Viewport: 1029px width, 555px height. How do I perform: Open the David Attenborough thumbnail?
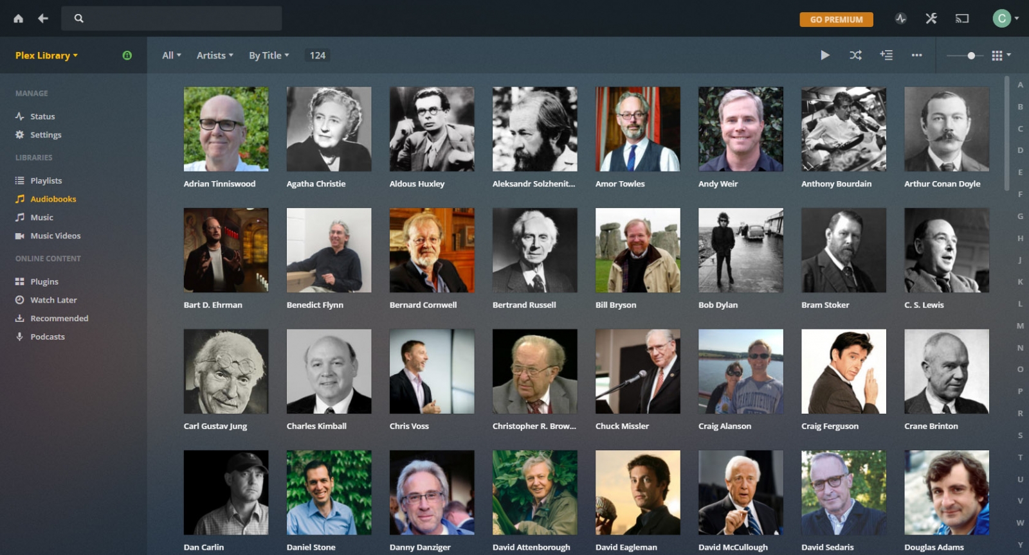tap(535, 493)
